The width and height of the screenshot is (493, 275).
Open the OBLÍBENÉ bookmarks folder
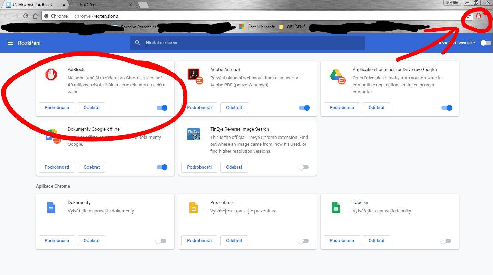pos(292,27)
